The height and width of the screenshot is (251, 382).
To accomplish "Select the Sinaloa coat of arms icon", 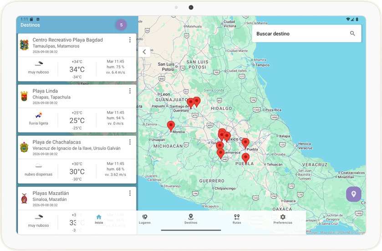I will pos(24,198).
